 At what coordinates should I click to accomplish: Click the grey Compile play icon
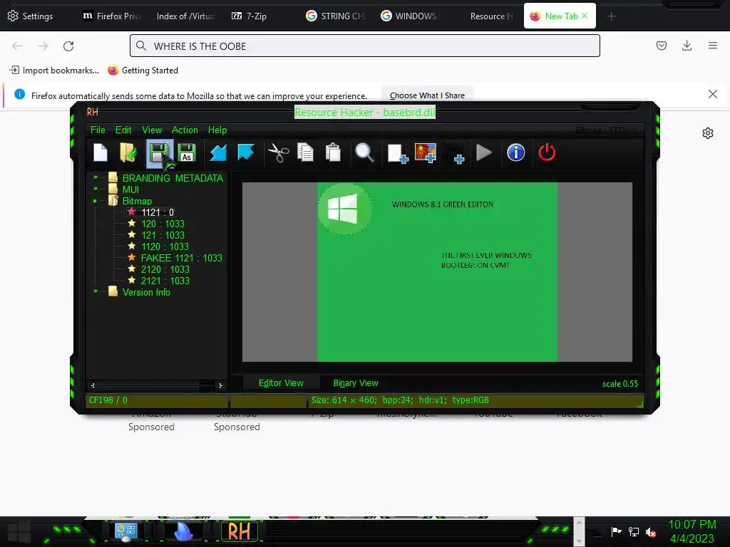pyautogui.click(x=484, y=152)
